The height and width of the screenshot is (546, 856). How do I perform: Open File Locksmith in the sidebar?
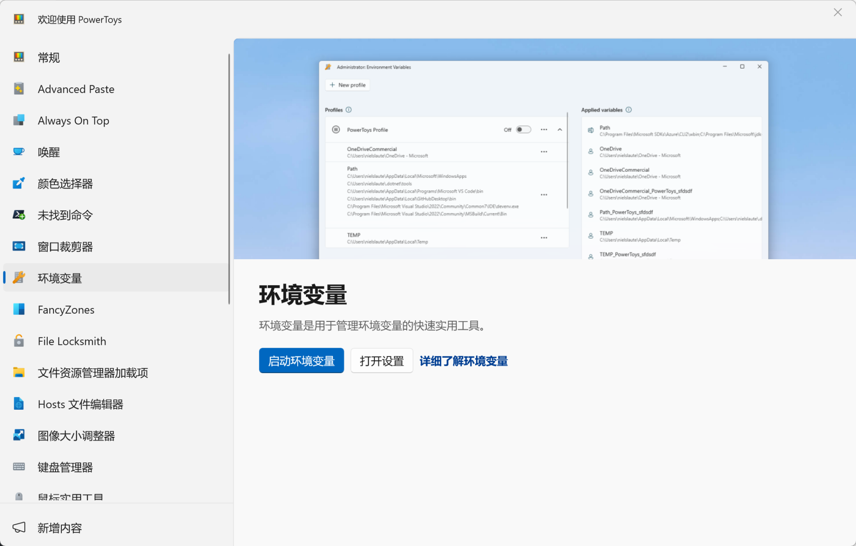pyautogui.click(x=71, y=341)
